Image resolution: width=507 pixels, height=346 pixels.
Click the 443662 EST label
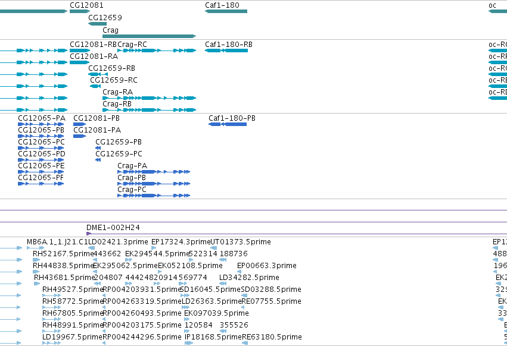107,254
